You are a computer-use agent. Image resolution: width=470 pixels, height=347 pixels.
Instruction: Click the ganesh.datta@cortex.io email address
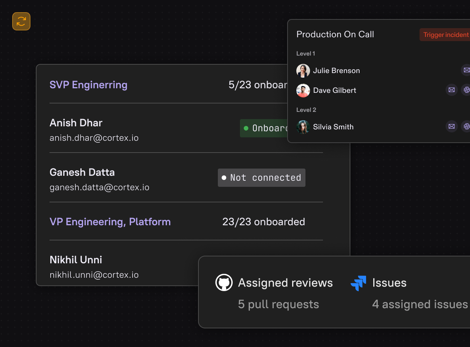tap(99, 187)
